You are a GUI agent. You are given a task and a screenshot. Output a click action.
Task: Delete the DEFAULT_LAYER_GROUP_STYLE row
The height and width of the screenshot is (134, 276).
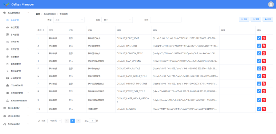tap(264, 76)
